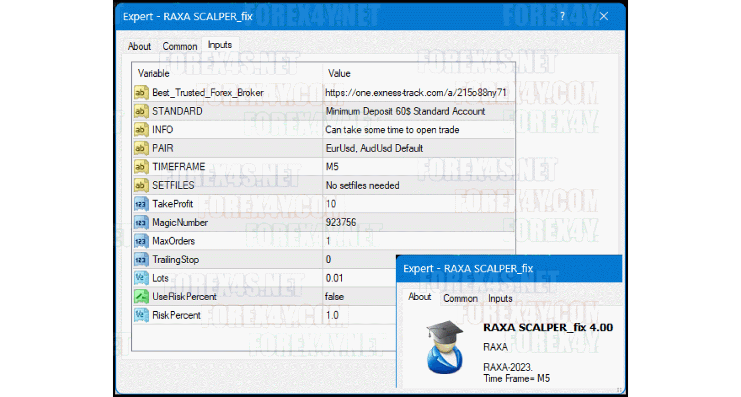The width and height of the screenshot is (741, 397).
Task: Click the Help question mark button
Action: pos(562,16)
